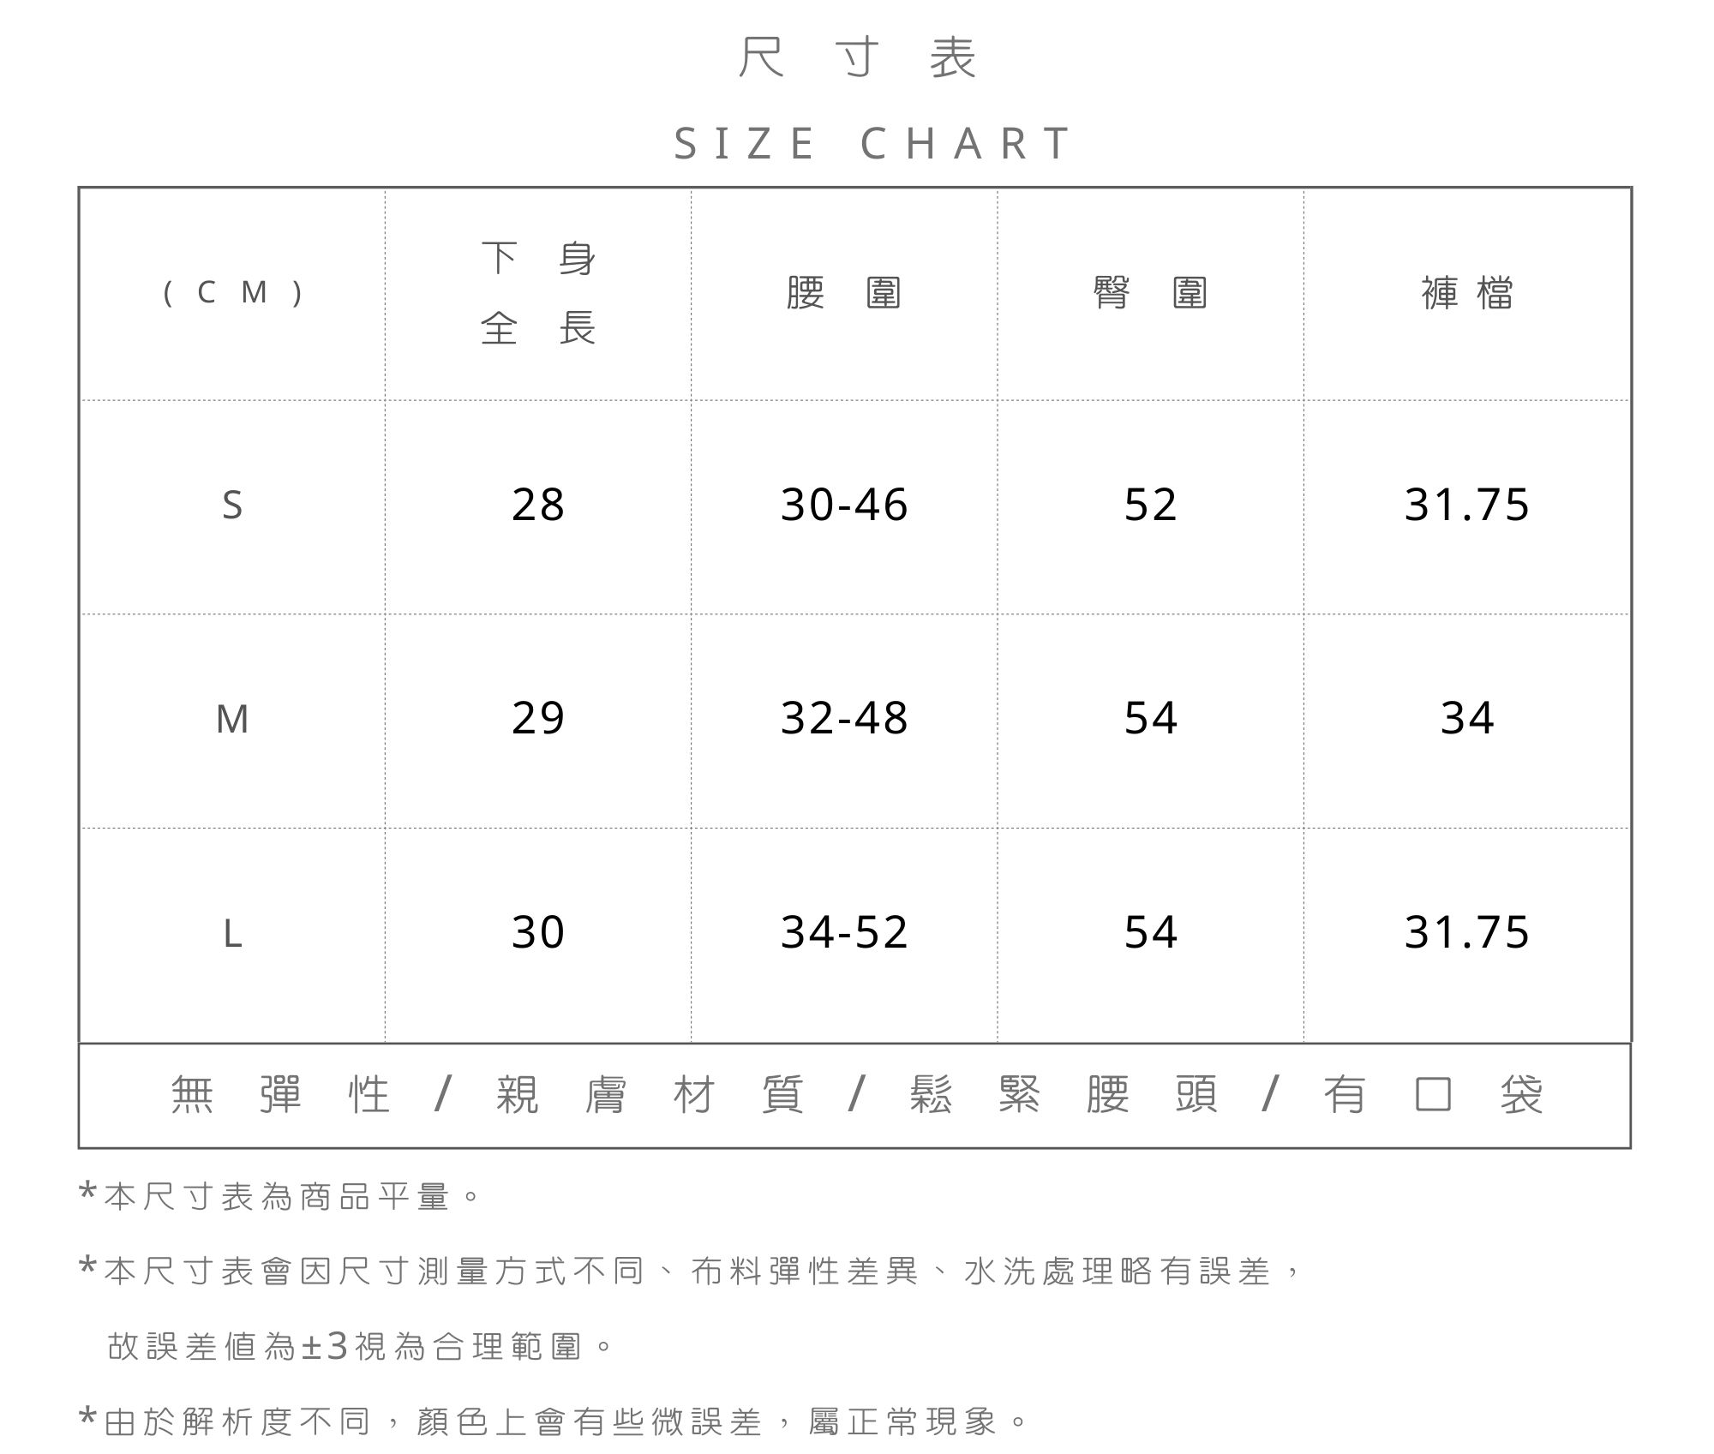The width and height of the screenshot is (1714, 1454).
Task: Click the 下身全長 column header
Action: (x=538, y=293)
